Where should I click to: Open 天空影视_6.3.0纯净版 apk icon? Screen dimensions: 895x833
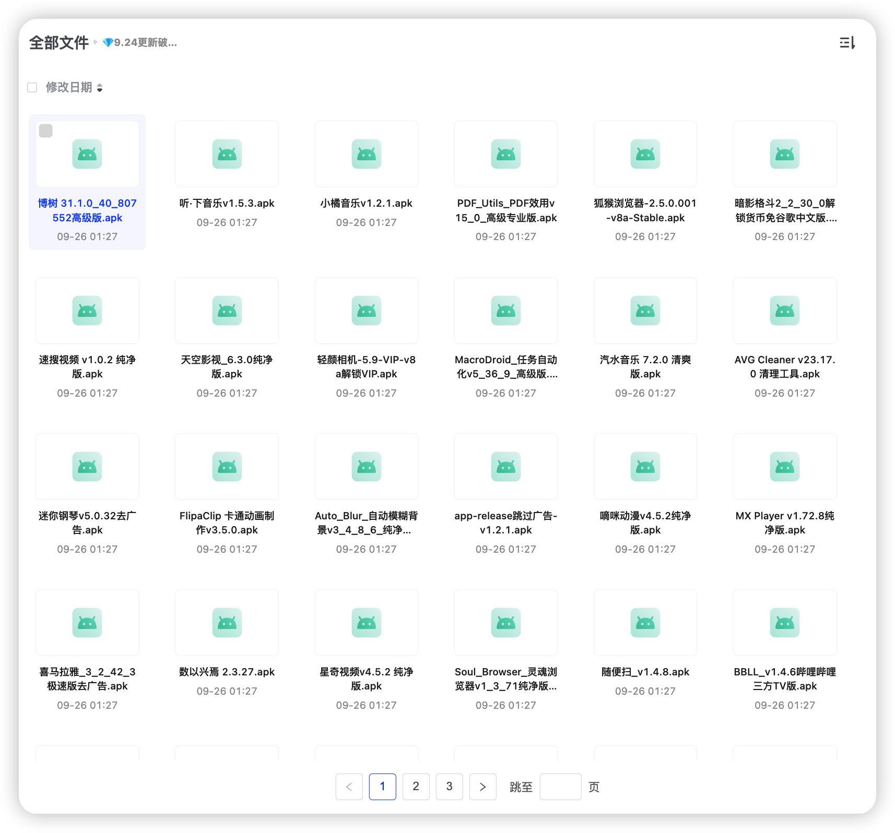[227, 311]
